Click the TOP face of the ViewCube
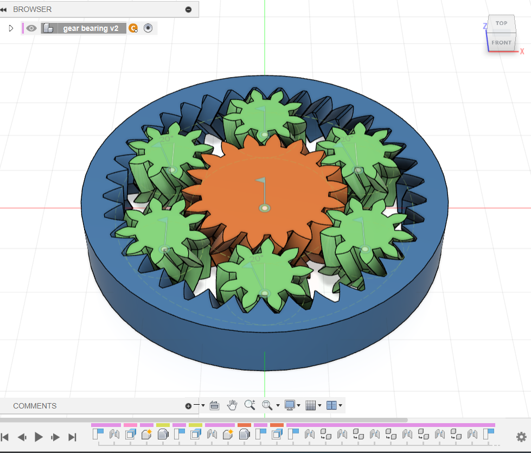The image size is (531, 453). tap(501, 23)
